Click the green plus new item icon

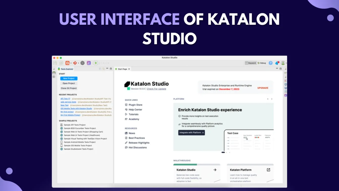pyautogui.click(x=96, y=63)
